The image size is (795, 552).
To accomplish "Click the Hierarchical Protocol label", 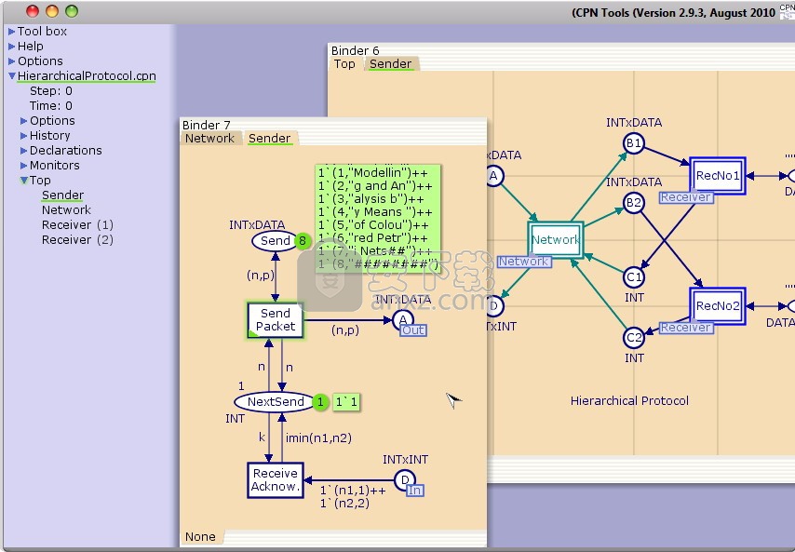I will [x=629, y=401].
